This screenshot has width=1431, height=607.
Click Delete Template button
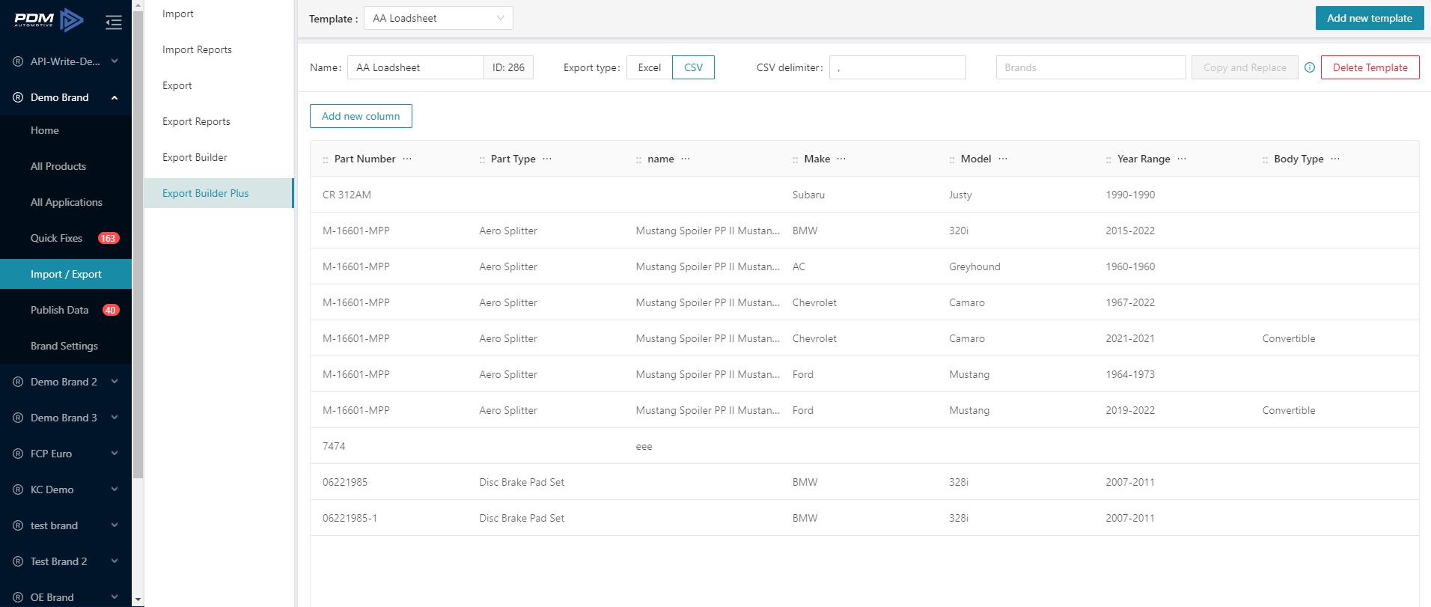click(x=1370, y=67)
